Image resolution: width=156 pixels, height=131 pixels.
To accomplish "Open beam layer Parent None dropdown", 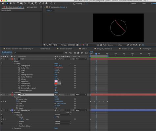I will [x=81, y=59].
